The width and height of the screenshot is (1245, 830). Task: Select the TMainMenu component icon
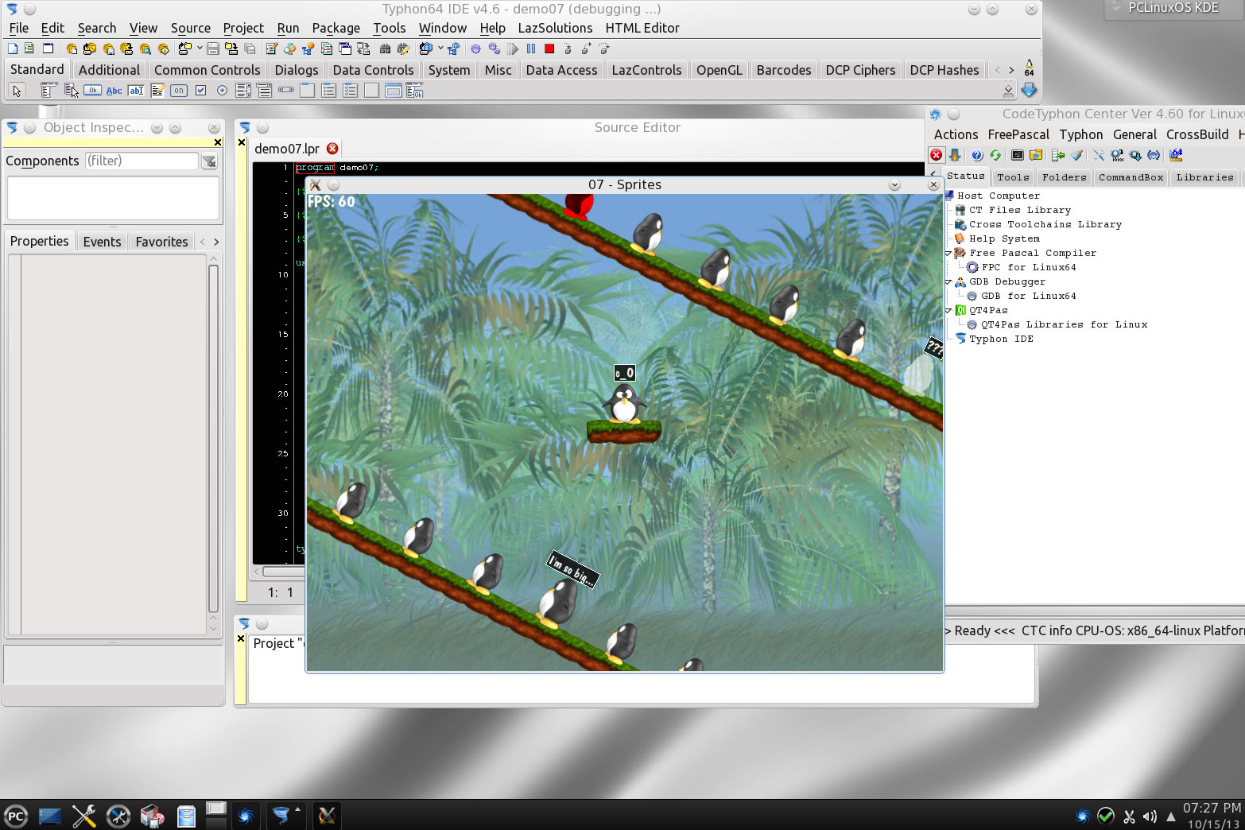49,91
